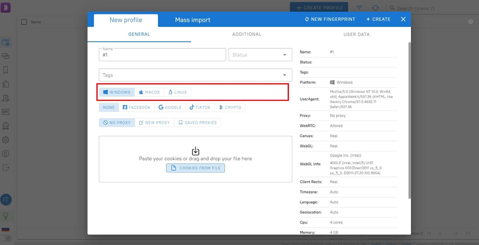Click the IT user avatar
The height and width of the screenshot is (245, 479).
coord(6,200)
